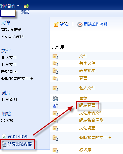Click the library icon beside 網站集合文件
The width and height of the screenshot is (123, 154).
click(x=55, y=113)
